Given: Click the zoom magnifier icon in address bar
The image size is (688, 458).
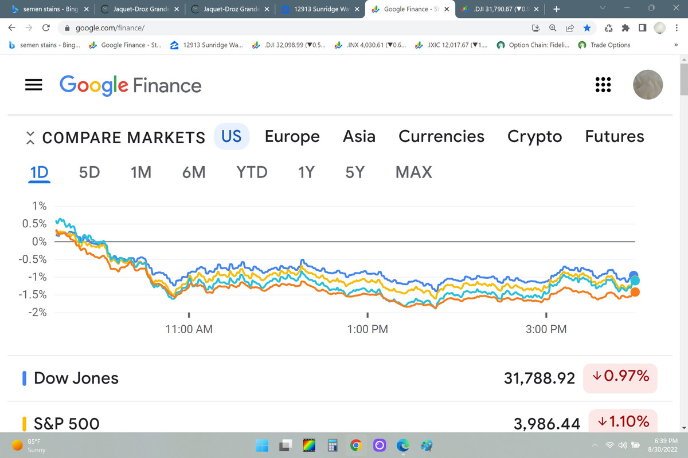Looking at the screenshot, I should tap(553, 27).
